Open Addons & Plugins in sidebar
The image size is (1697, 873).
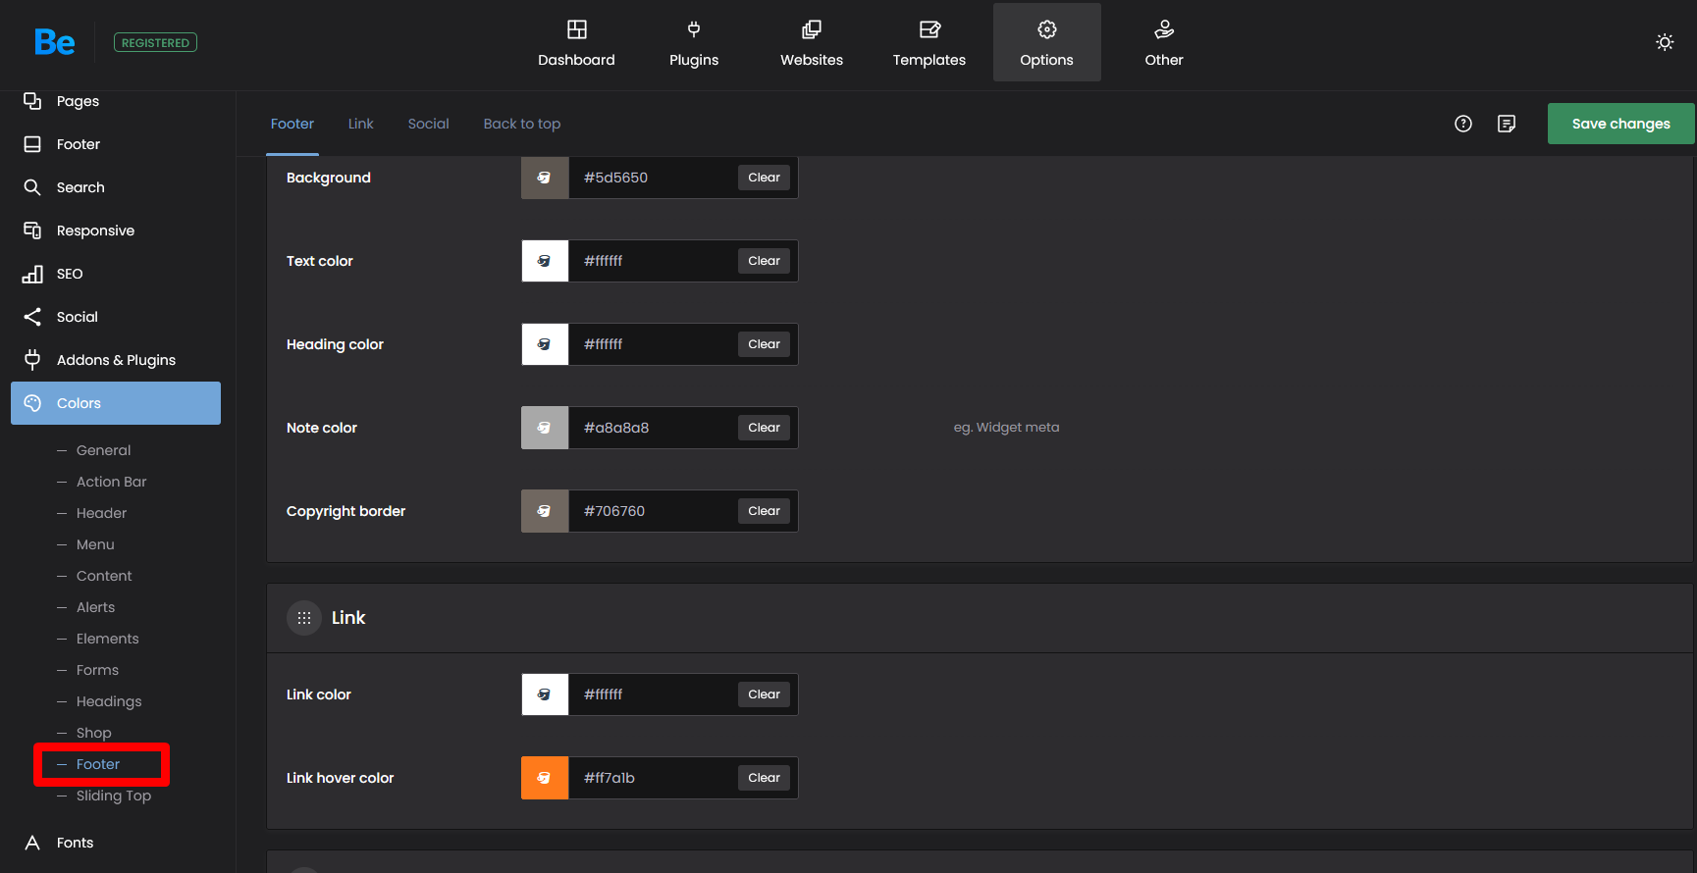116,360
